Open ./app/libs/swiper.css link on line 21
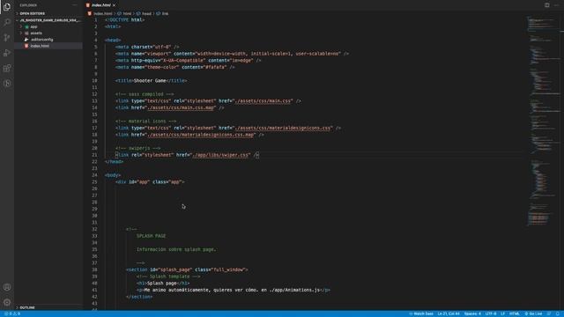 pos(221,155)
